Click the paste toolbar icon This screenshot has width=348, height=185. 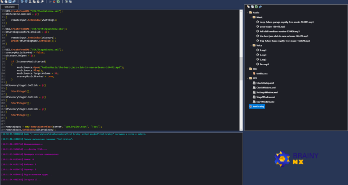38,1
